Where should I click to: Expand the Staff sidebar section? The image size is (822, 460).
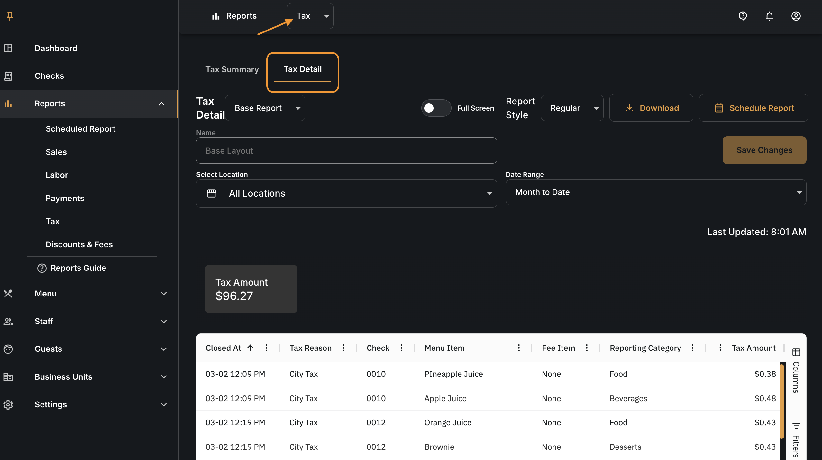(164, 321)
